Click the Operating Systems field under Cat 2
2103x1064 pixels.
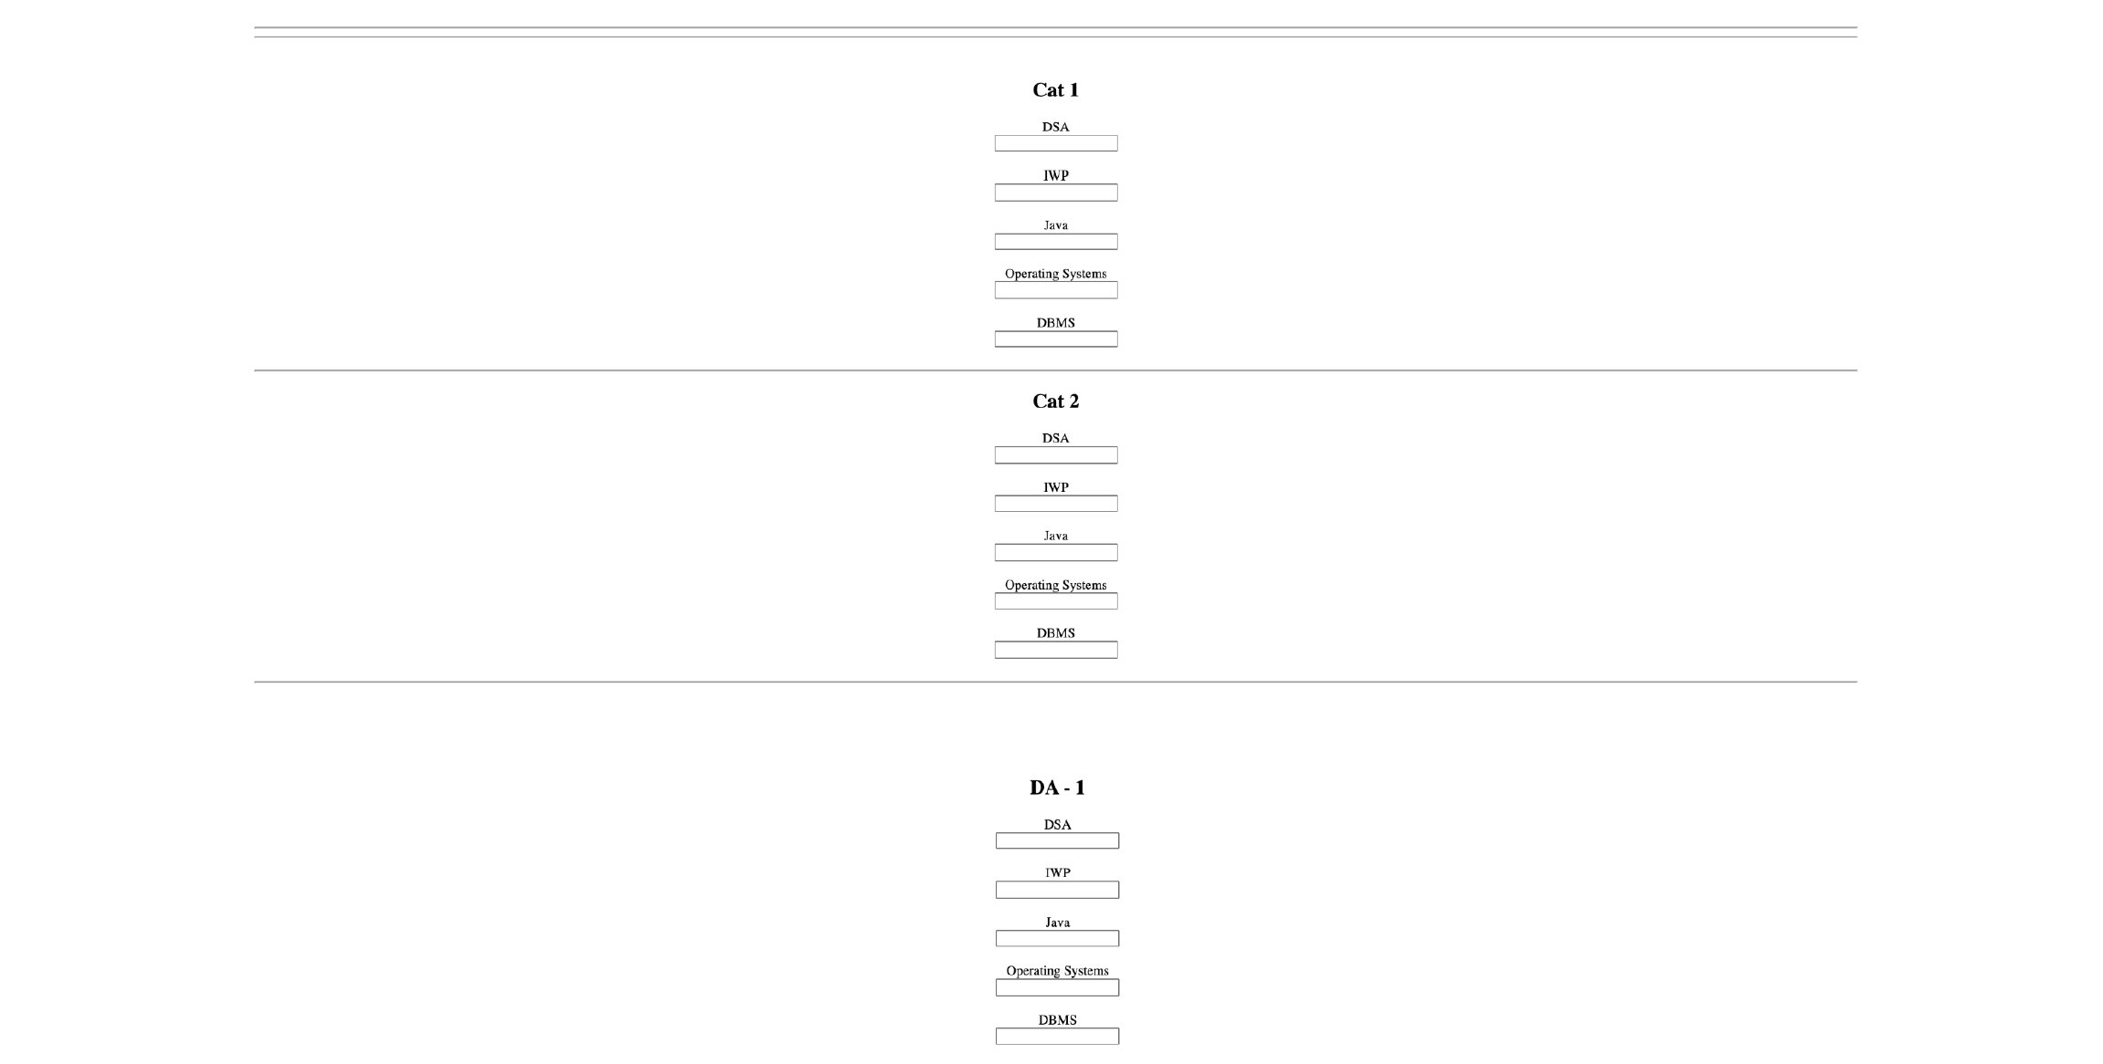(1055, 600)
